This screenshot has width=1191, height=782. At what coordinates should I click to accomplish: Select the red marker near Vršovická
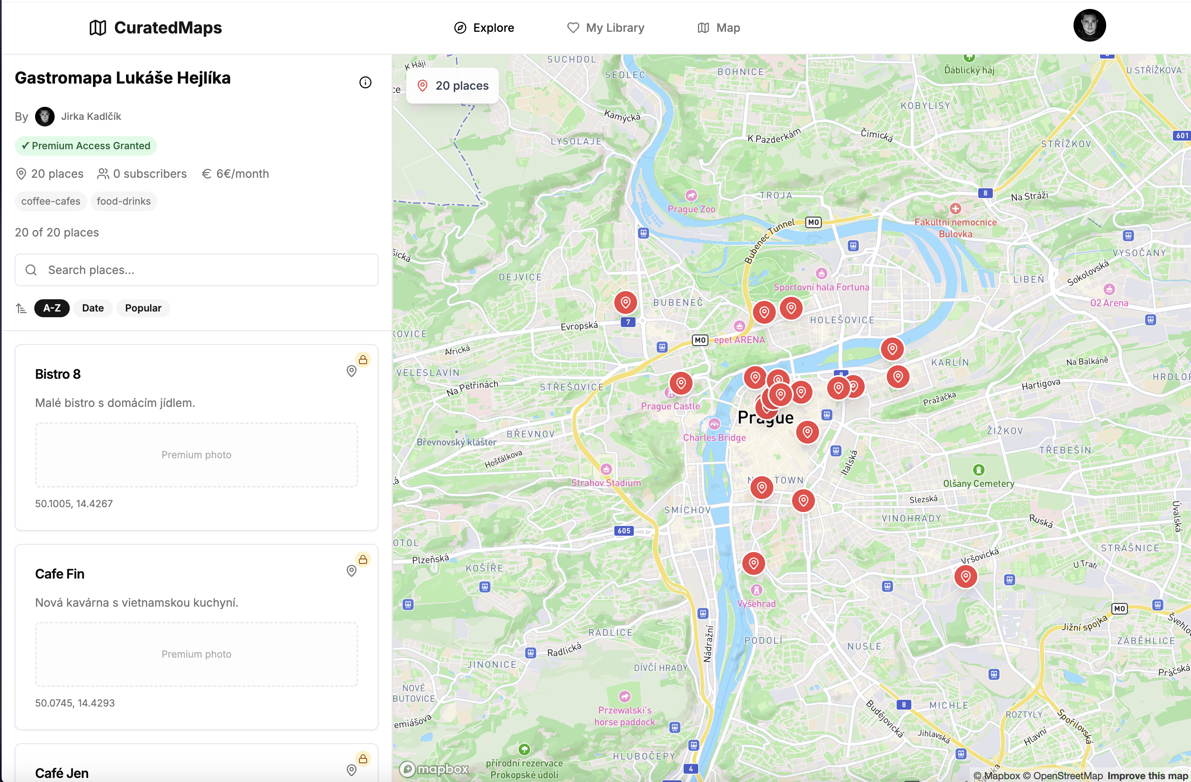(x=966, y=577)
